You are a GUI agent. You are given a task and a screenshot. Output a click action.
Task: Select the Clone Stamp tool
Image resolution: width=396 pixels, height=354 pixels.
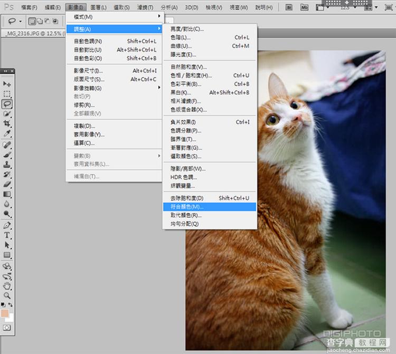[7, 165]
